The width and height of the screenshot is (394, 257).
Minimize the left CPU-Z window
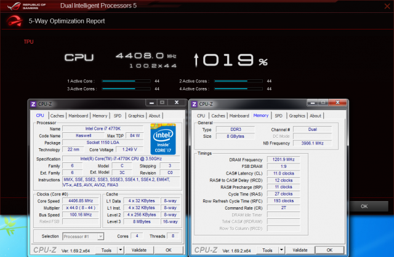click(151, 103)
